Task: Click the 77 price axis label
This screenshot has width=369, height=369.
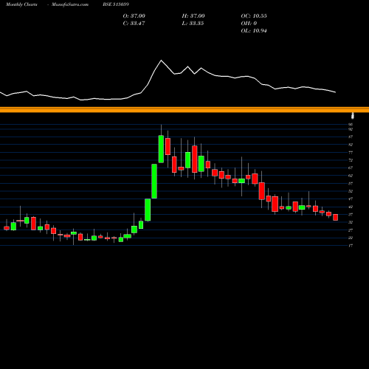Action: (x=351, y=153)
